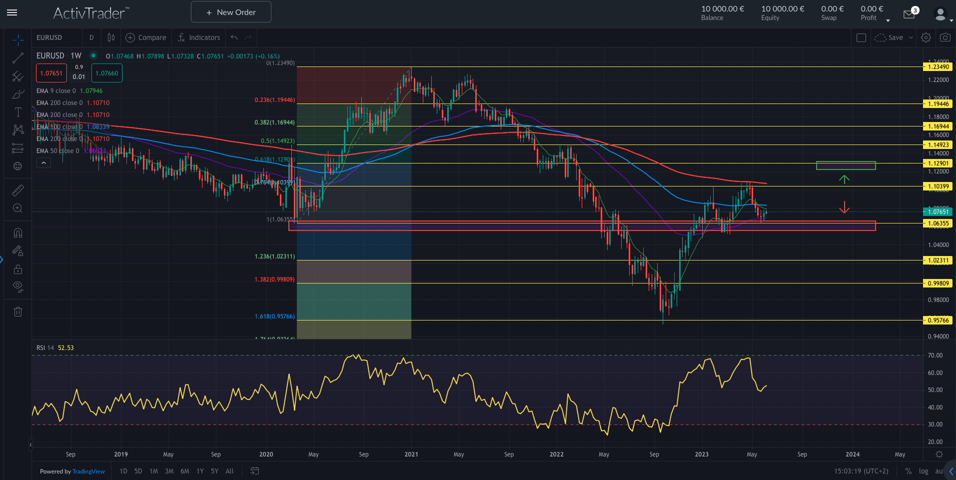Image resolution: width=956 pixels, height=480 pixels.
Task: Open chart settings via the gear icon
Action: tap(926, 37)
